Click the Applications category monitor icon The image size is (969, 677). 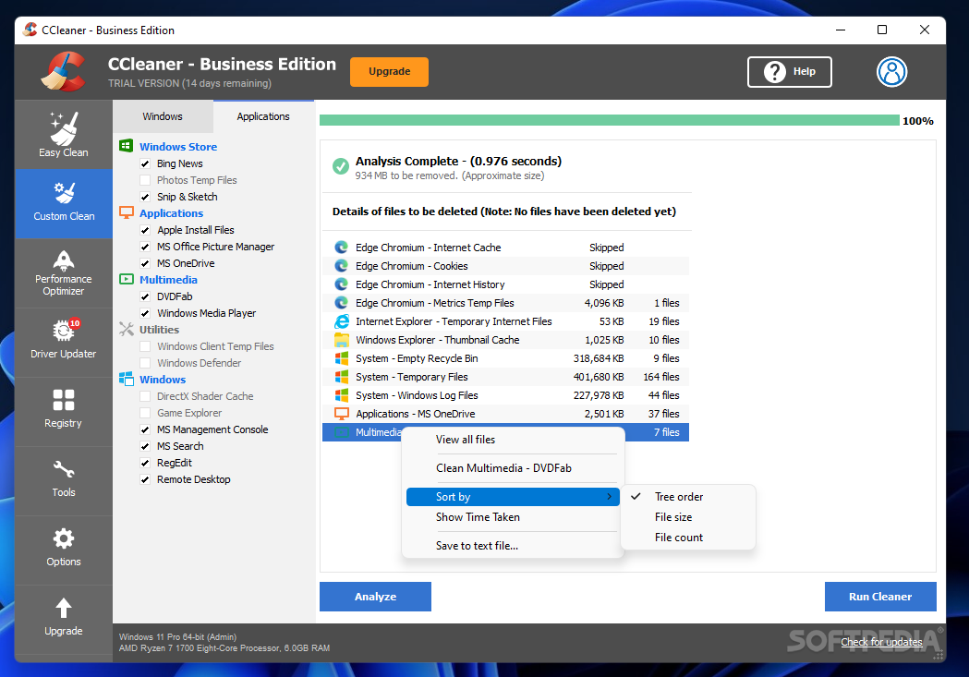(x=126, y=212)
